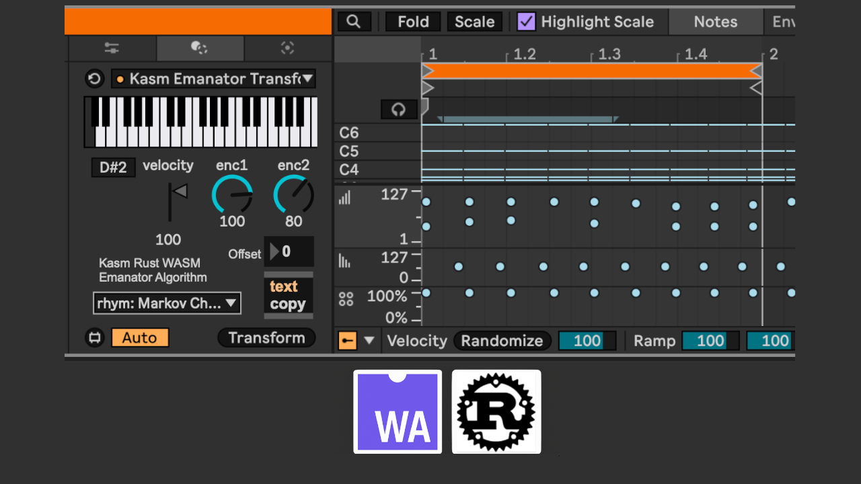
Task: Click the Randomize velocity button
Action: click(x=502, y=341)
